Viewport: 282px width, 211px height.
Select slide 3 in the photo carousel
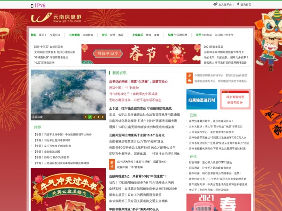(x=94, y=117)
